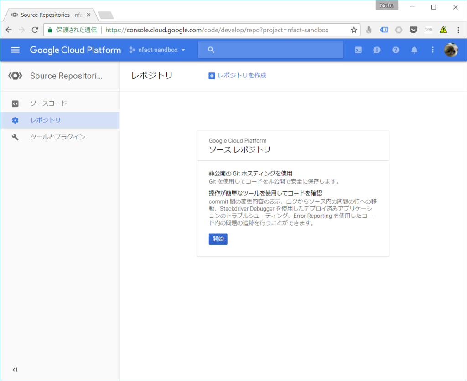Open the ツールとプラグイン sidebar item
The height and width of the screenshot is (381, 467).
pos(60,137)
